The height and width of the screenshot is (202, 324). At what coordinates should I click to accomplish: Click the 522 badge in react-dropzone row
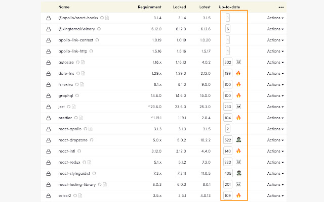click(x=228, y=140)
